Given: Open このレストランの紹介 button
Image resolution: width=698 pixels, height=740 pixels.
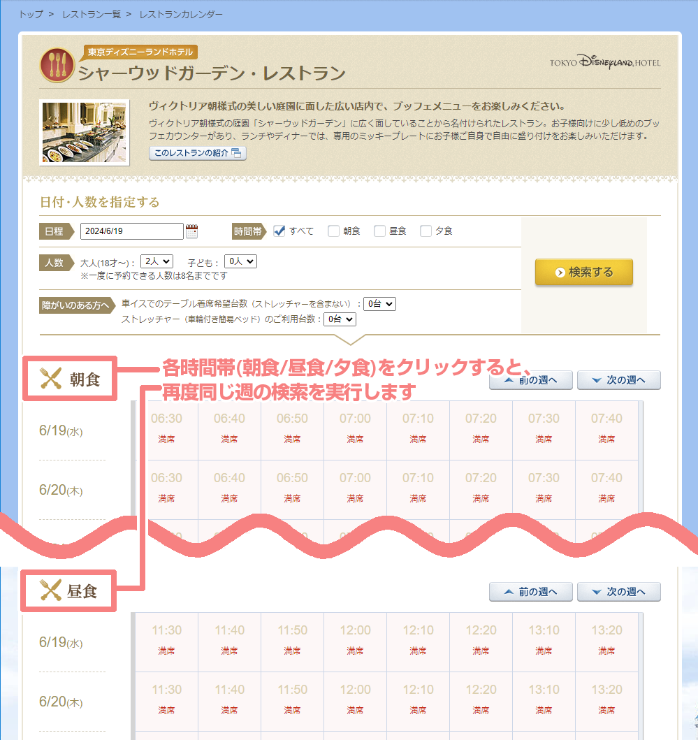Looking at the screenshot, I should pyautogui.click(x=197, y=154).
